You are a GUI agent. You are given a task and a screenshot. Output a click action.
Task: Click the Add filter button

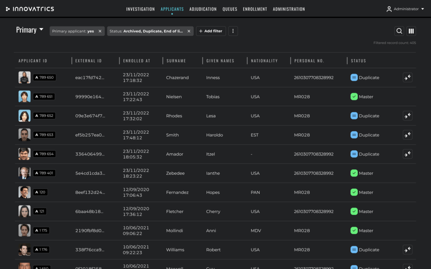point(211,31)
